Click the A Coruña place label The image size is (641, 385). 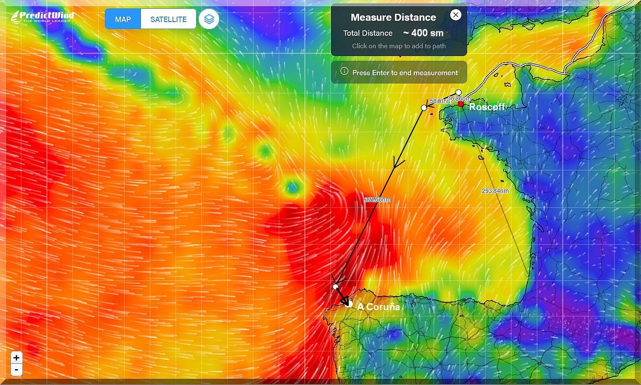[378, 307]
